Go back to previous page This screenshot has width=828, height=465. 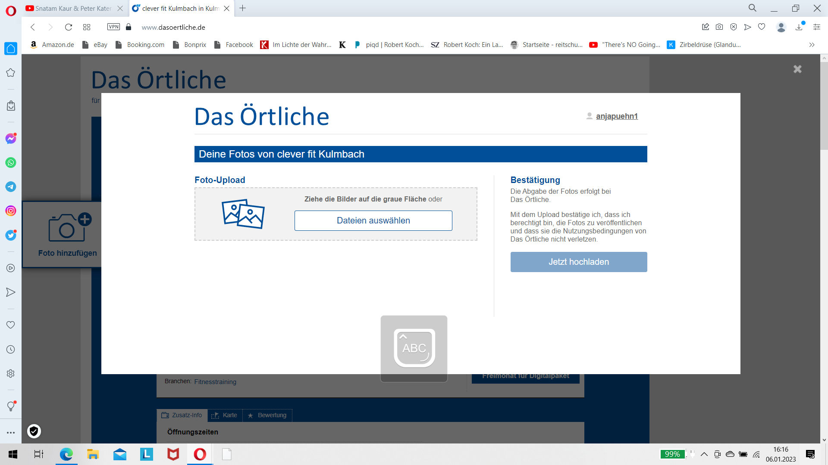point(33,27)
